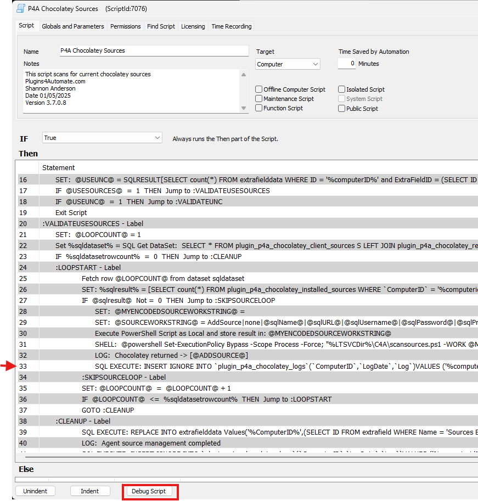The width and height of the screenshot is (478, 501).
Task: Open the Time Recording tab
Action: coord(230,26)
